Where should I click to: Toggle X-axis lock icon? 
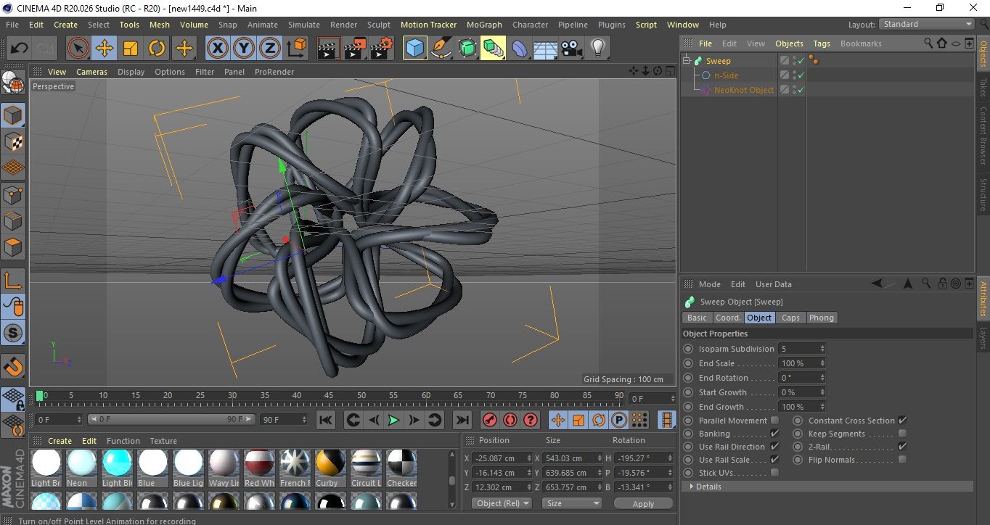pyautogui.click(x=217, y=49)
